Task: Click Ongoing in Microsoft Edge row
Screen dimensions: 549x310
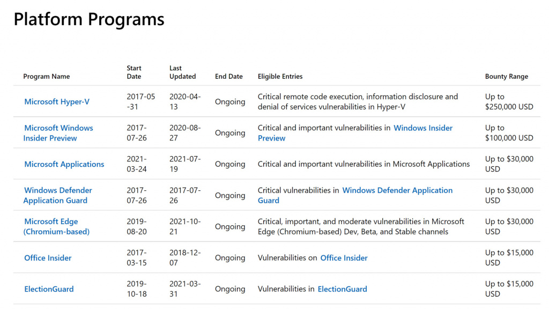Action: click(230, 226)
